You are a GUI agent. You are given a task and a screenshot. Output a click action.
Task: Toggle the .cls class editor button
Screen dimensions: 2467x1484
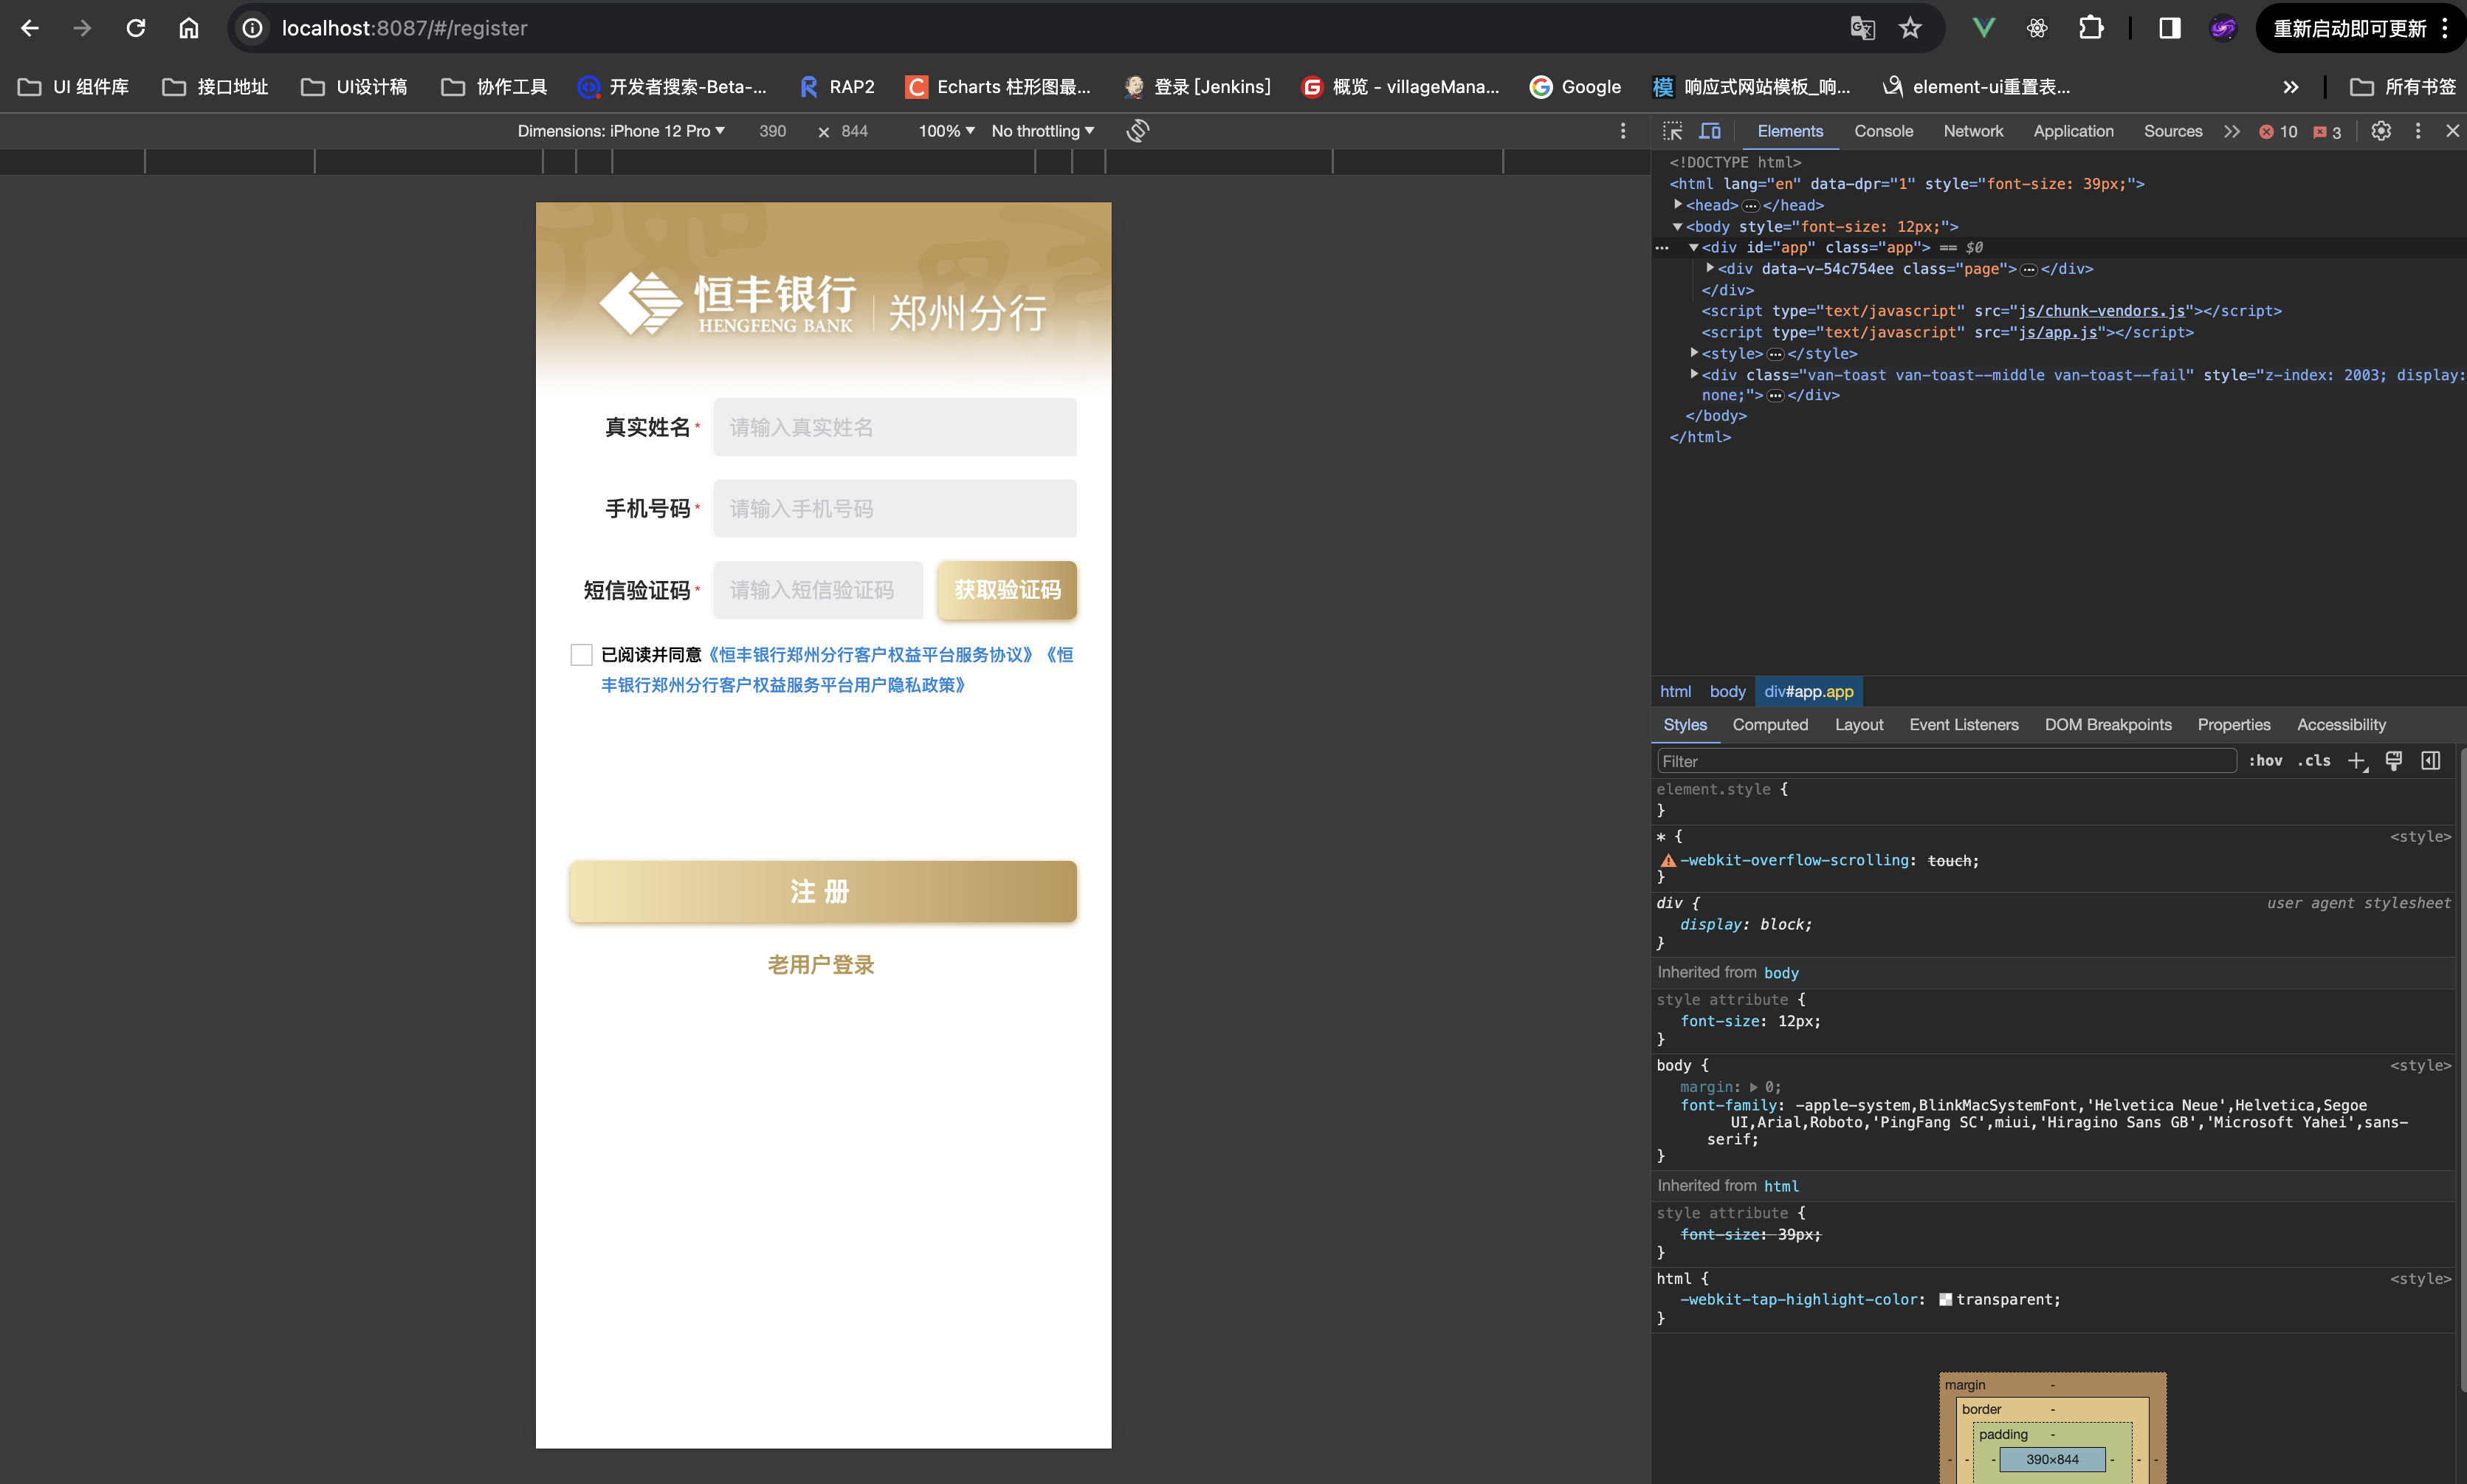2313,761
